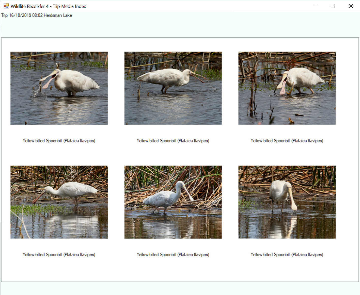360x295 pixels.
Task: Click the 'Trip 16/10/2019 08:02 Herdsman Lake' header text
Action: coord(37,15)
